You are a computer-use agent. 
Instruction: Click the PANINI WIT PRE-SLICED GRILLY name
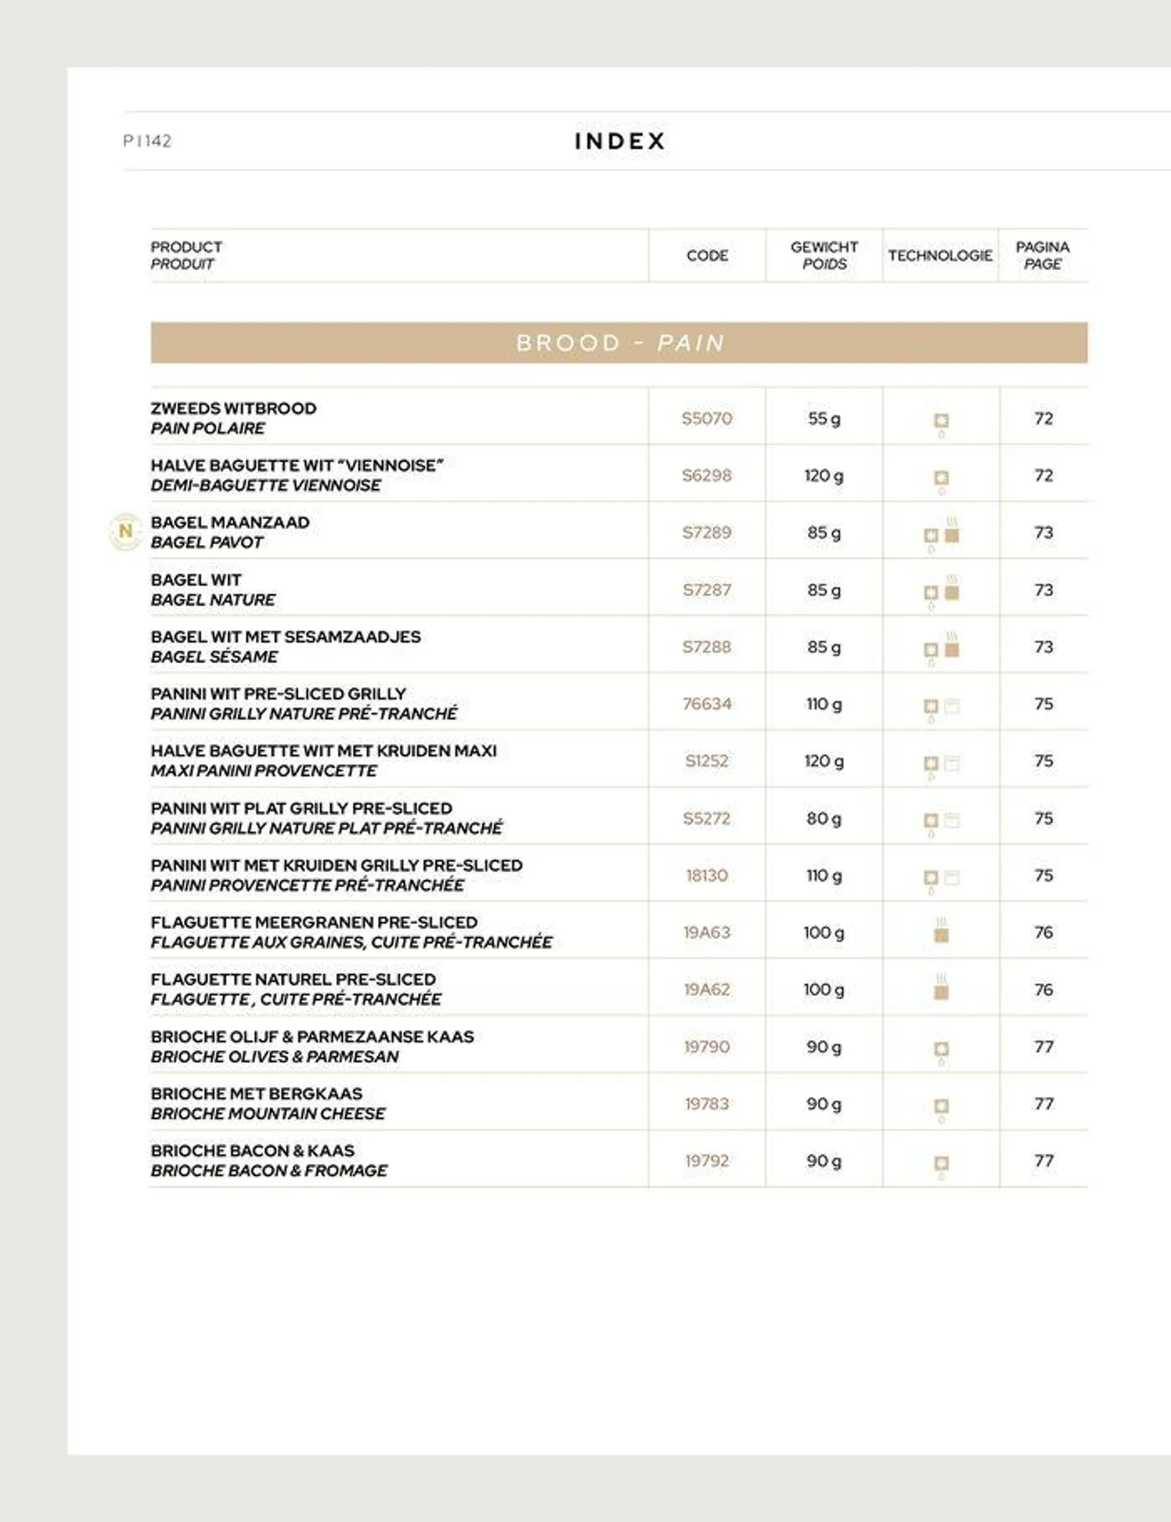coord(278,694)
